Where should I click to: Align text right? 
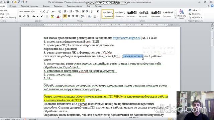pyautogui.click(x=73, y=16)
